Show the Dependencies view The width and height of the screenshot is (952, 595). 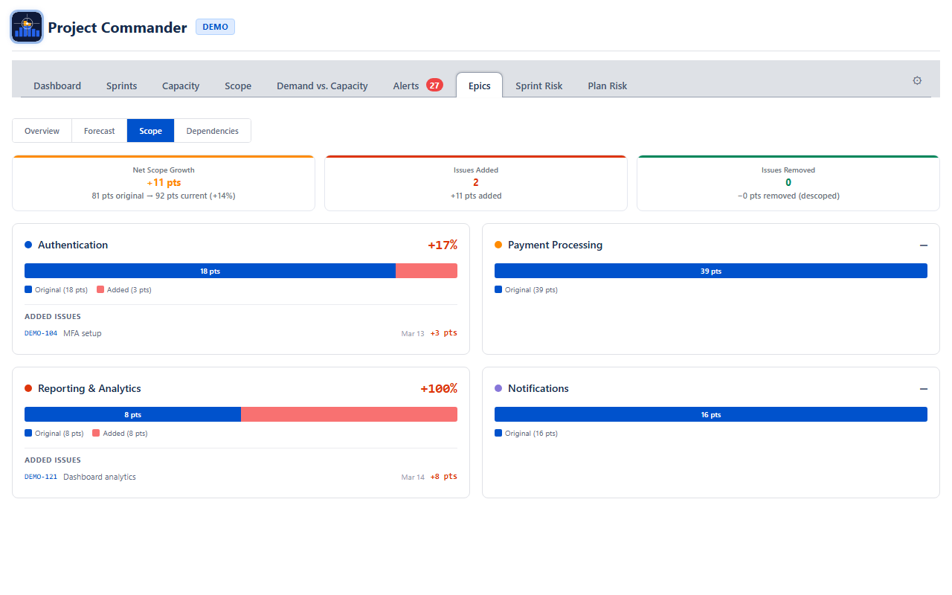212,131
